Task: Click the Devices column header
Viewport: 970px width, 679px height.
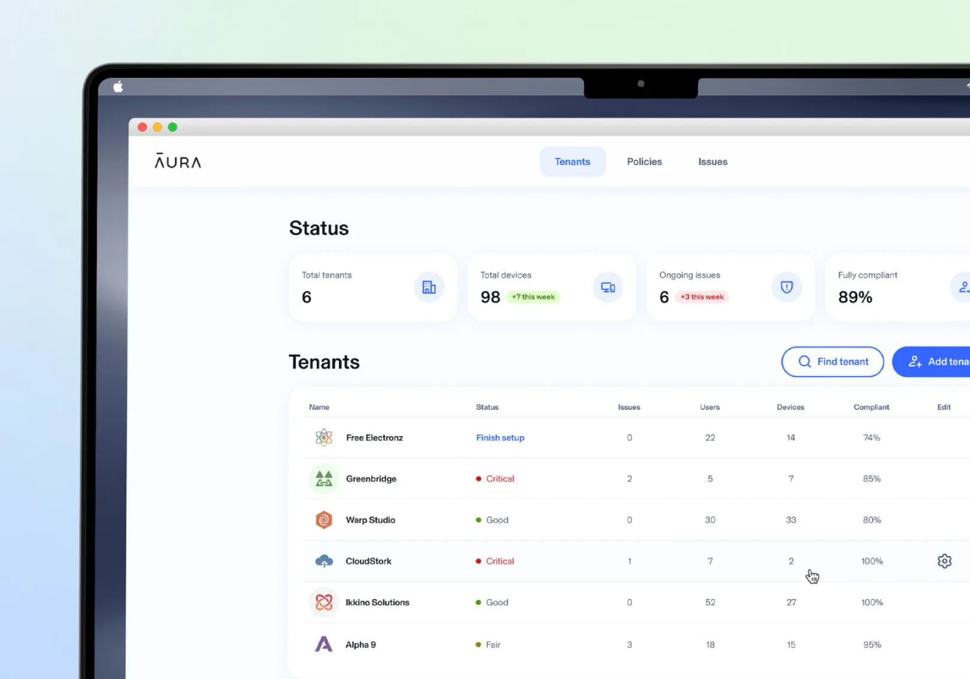Action: pos(790,407)
